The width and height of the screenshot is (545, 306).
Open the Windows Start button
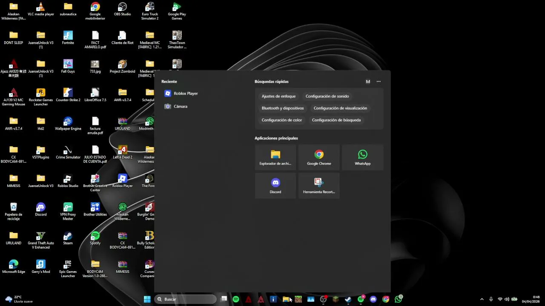(x=147, y=299)
